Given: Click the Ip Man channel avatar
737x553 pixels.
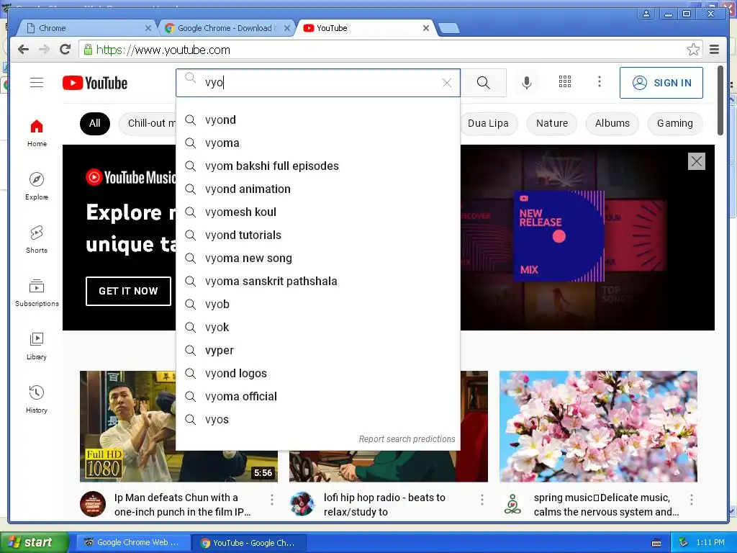Looking at the screenshot, I should pyautogui.click(x=93, y=504).
